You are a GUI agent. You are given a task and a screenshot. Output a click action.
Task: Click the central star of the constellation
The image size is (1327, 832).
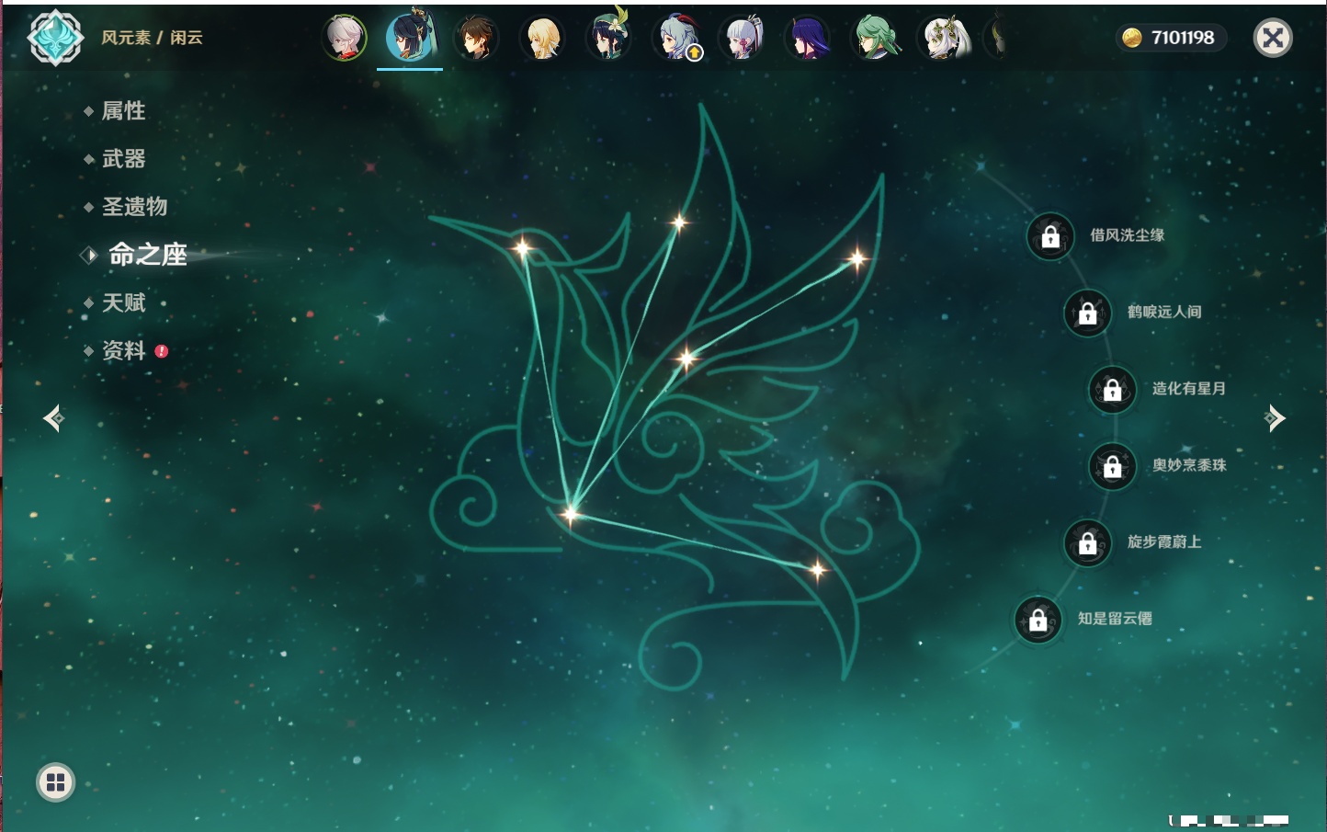[x=686, y=359]
